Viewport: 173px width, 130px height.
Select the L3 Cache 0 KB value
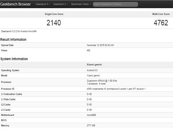pyautogui.click(x=89, y=110)
